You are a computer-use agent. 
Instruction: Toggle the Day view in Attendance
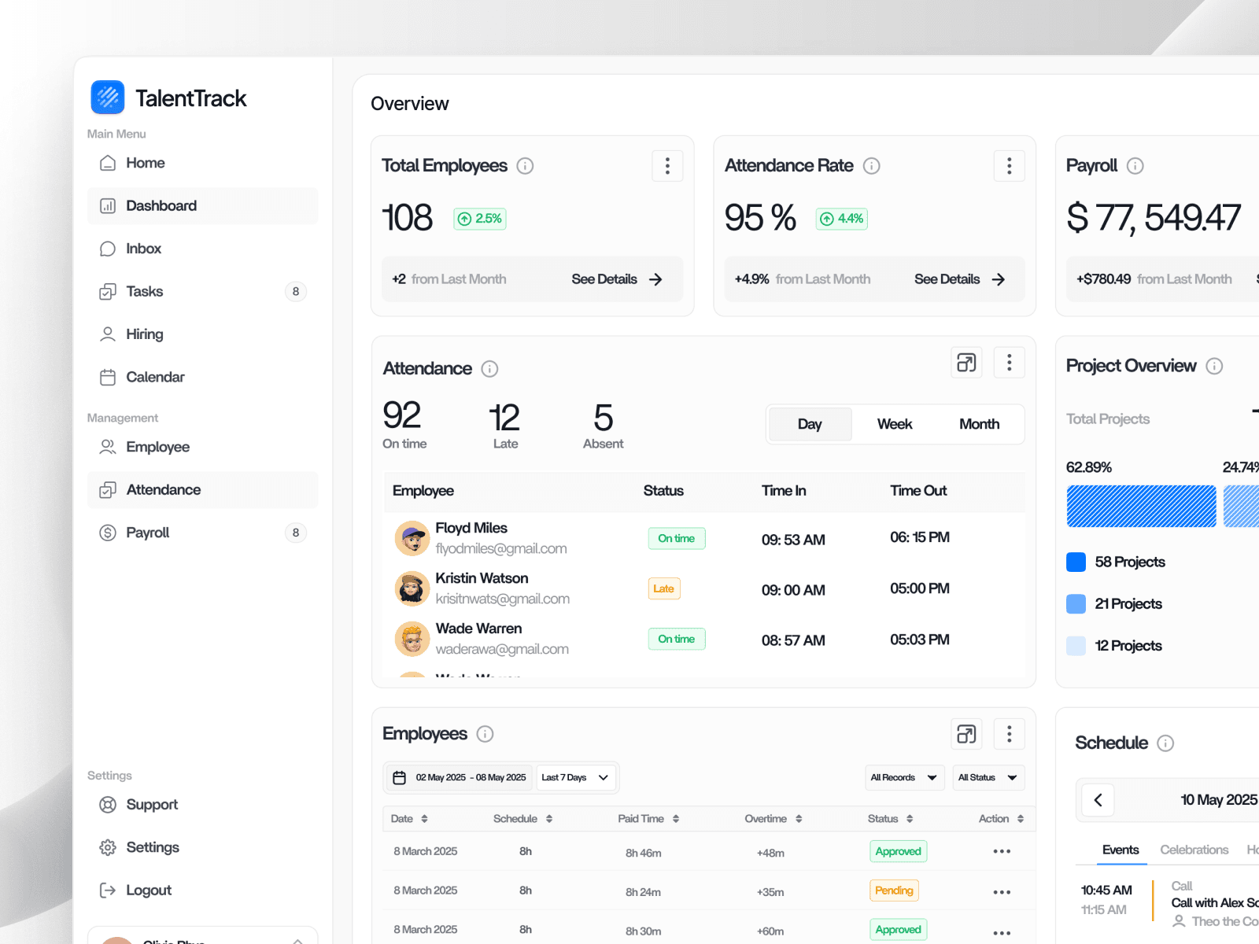(x=810, y=424)
